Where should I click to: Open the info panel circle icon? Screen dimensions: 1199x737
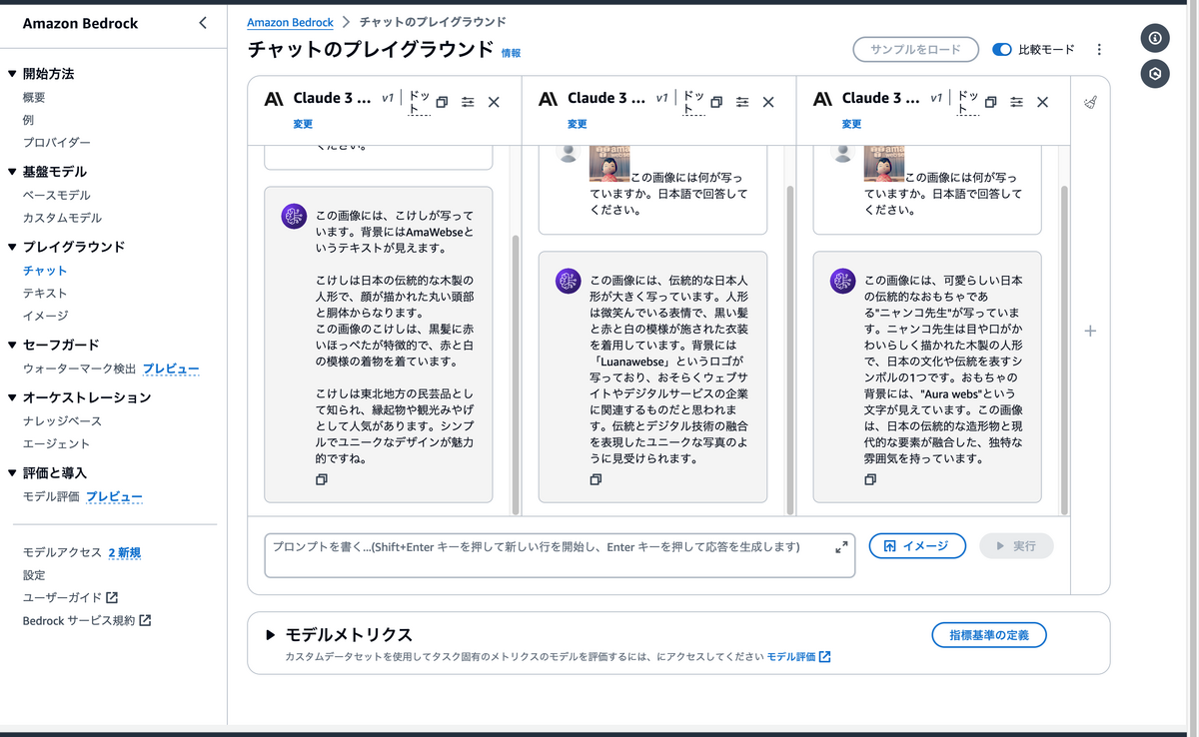point(1155,38)
